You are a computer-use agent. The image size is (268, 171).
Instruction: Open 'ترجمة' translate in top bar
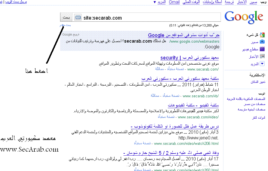tap(229, 2)
